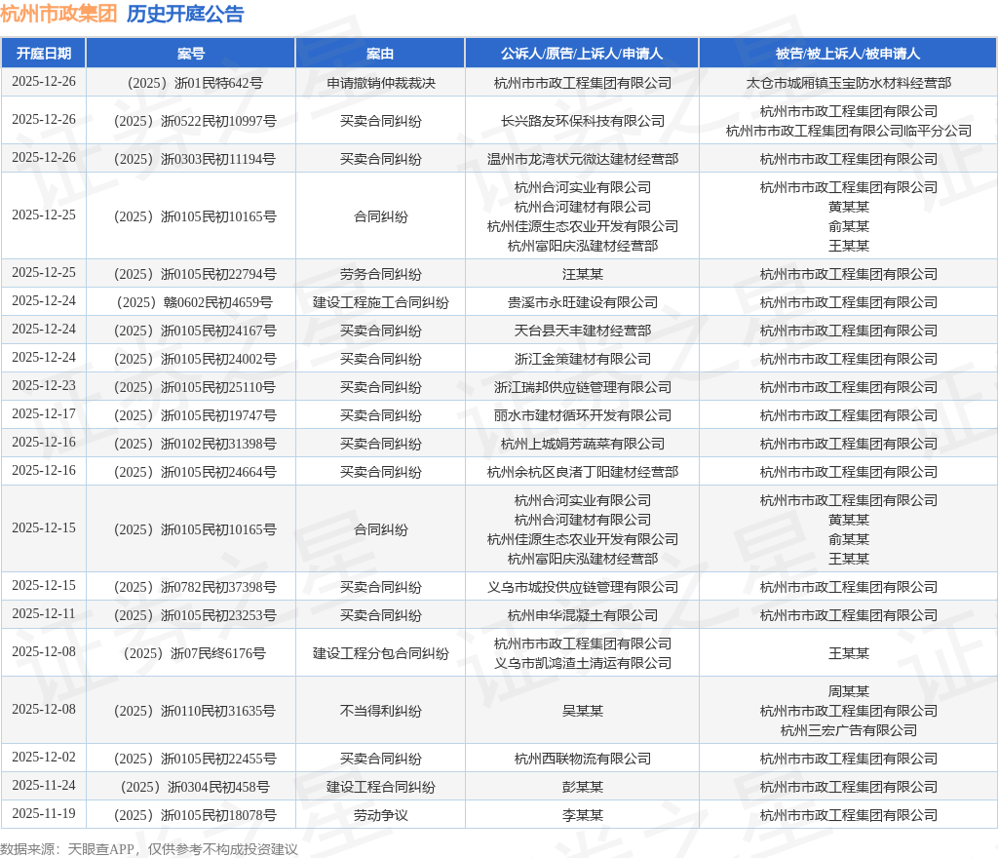Click the date 2025-12-11
The height and width of the screenshot is (858, 998).
coord(43,614)
